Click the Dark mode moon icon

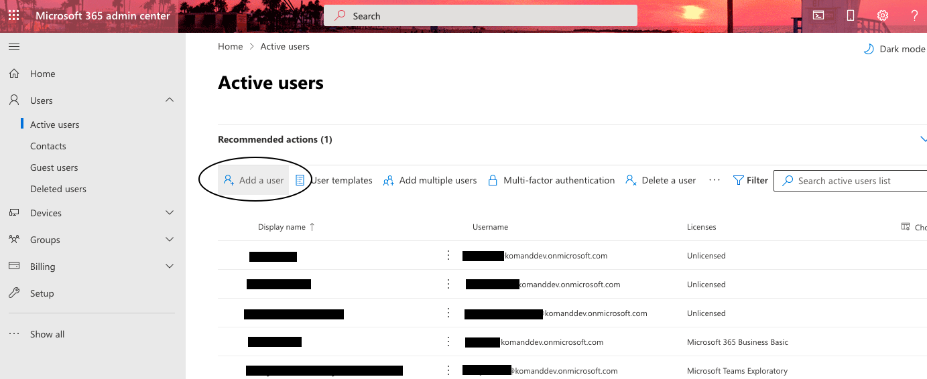(x=868, y=49)
